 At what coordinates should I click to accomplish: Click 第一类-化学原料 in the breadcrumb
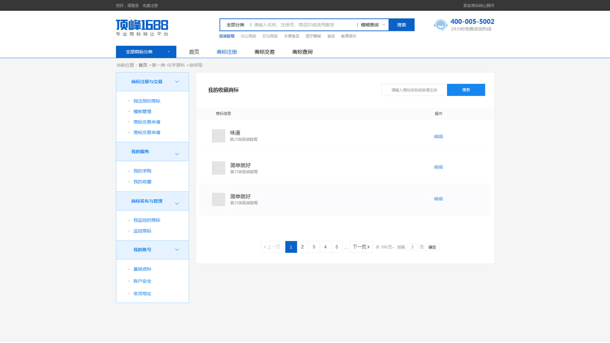pyautogui.click(x=168, y=65)
